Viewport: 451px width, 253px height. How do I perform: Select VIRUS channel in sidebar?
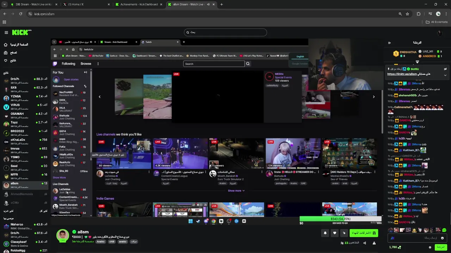point(25,106)
